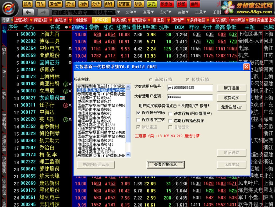Open the 智慧宝 toolbar button
This screenshot has width=275, height=207.
[124, 4]
